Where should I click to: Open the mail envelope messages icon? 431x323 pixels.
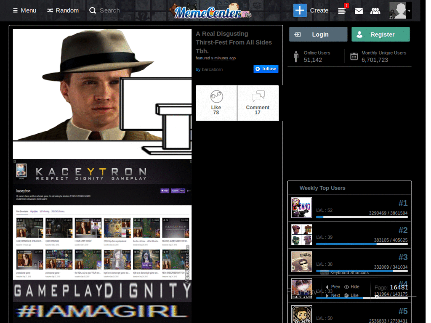[359, 11]
